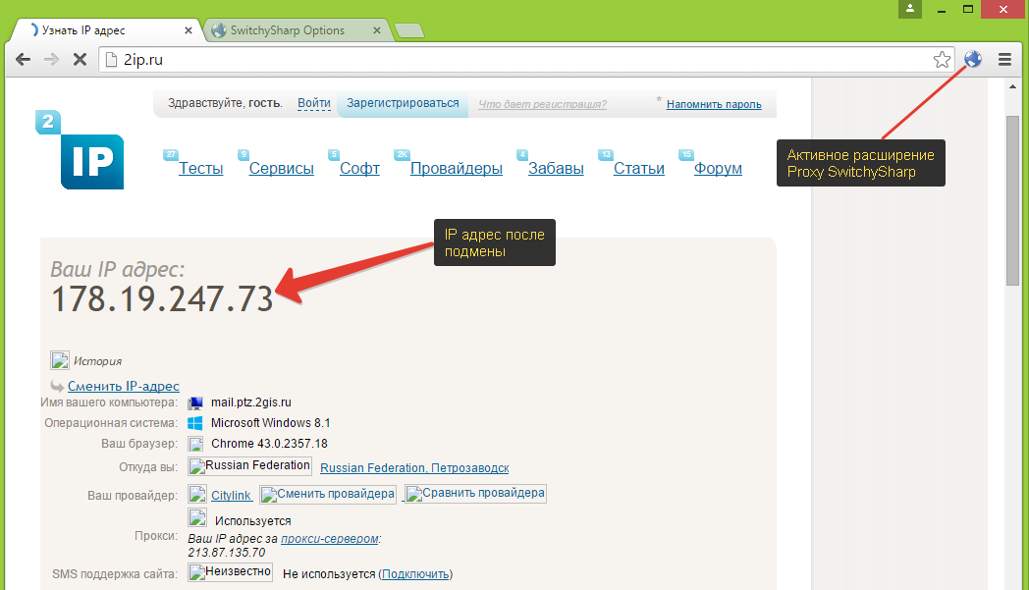Open the Провайдеры menu section
The width and height of the screenshot is (1029, 590).
click(x=457, y=168)
